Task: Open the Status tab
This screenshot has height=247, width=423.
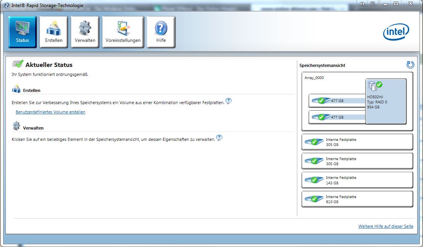Action: coord(22,32)
